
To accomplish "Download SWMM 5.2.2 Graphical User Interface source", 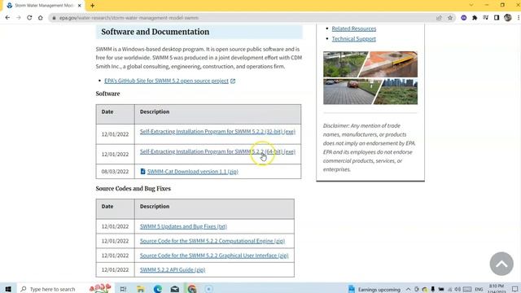I will 214,256.
